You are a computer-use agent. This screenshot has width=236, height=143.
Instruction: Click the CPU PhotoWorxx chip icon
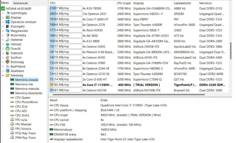click(12, 102)
